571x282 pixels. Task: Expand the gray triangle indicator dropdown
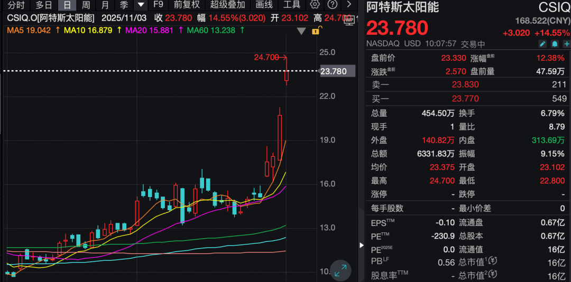[x=301, y=31]
